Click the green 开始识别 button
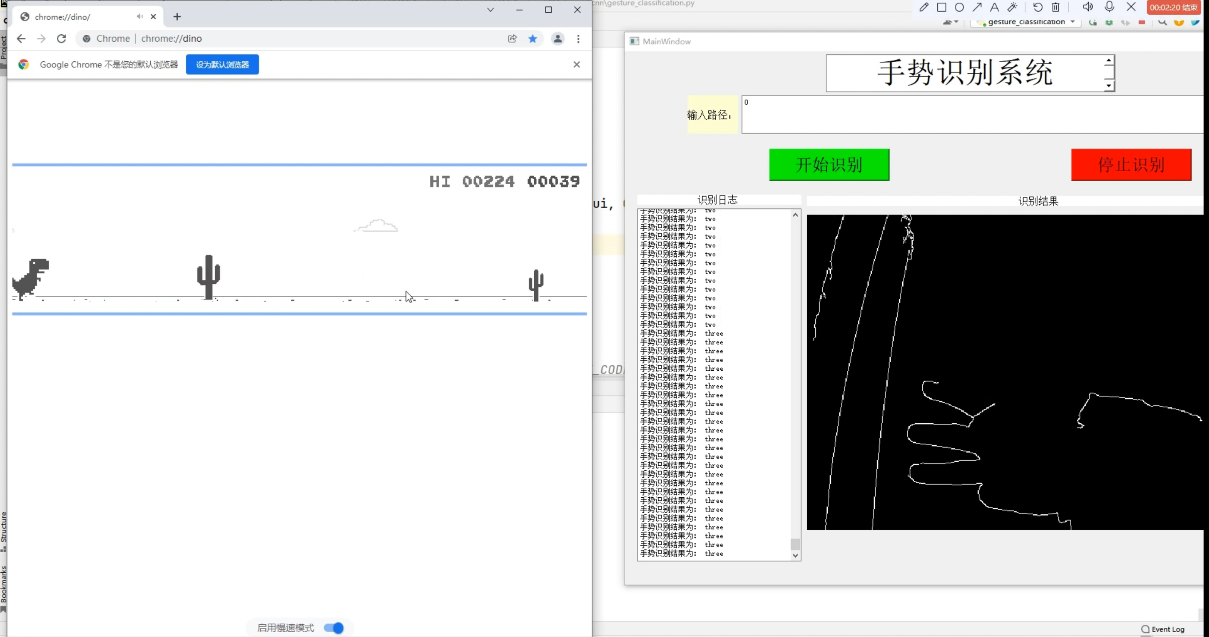The image size is (1209, 637). (x=829, y=165)
